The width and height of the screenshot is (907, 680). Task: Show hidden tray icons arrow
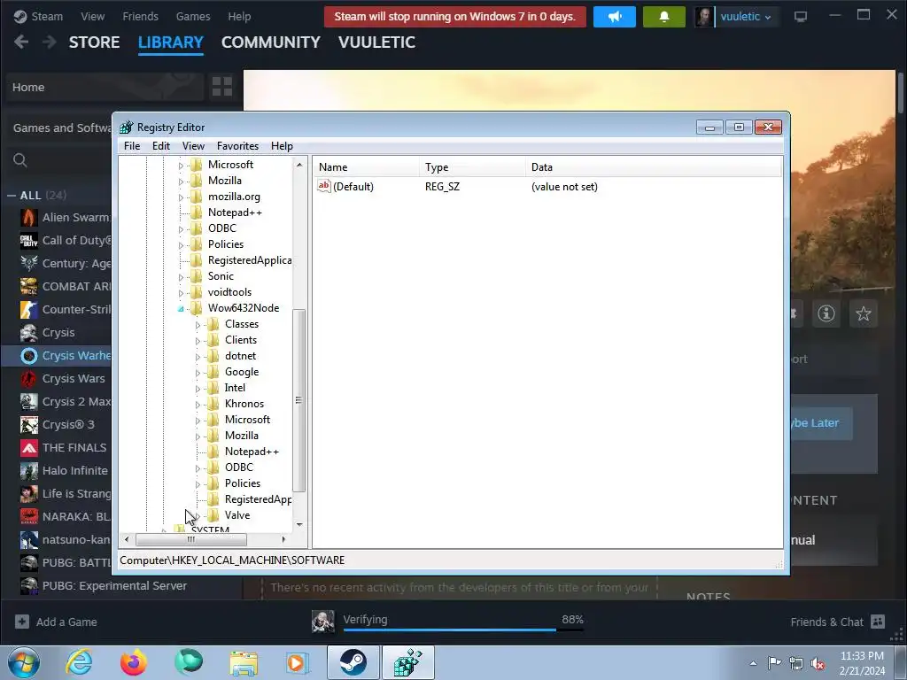(753, 664)
